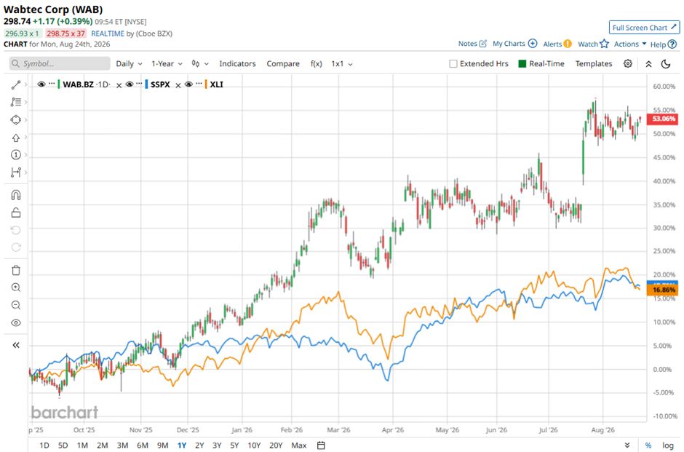Image resolution: width=684 pixels, height=452 pixels.
Task: Open the Compare menu
Action: (x=282, y=64)
